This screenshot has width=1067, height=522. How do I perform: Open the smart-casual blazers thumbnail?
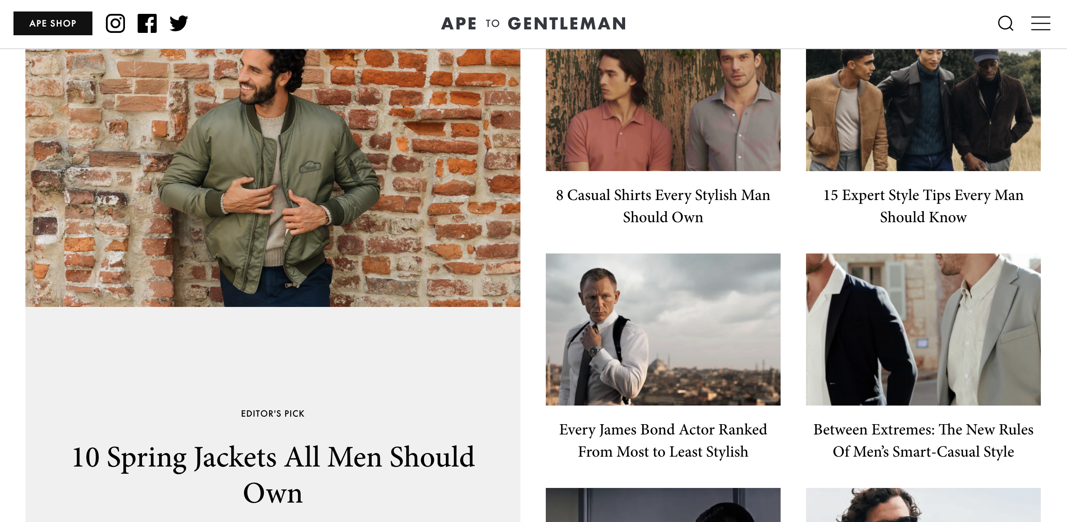click(x=923, y=329)
